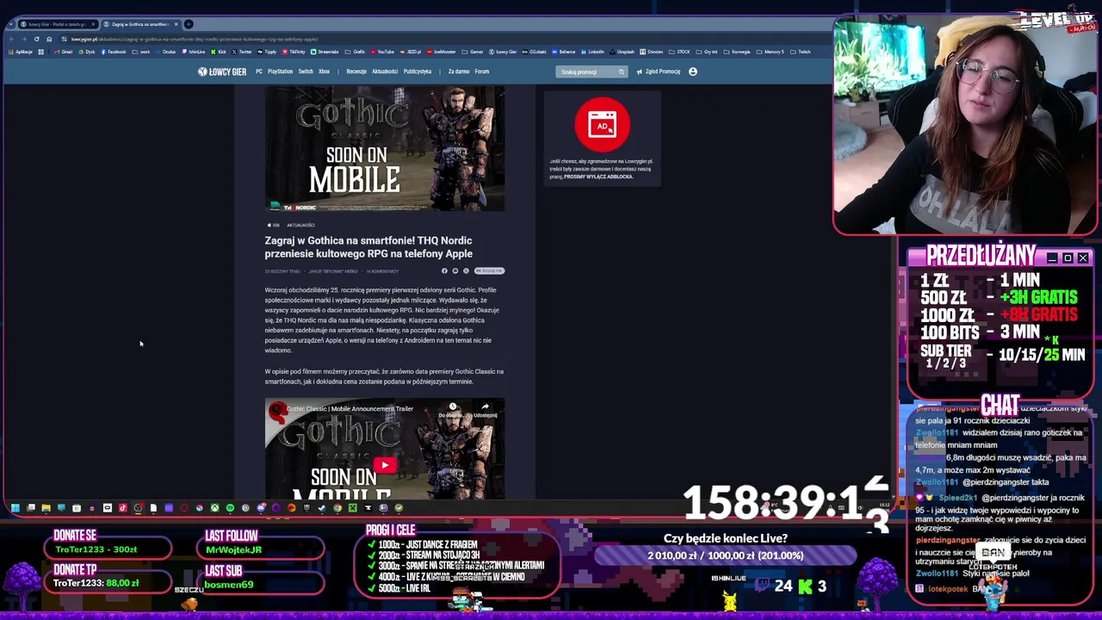Screen dimensions: 1102x620
Task: Reload the current page
Action: 36,39
